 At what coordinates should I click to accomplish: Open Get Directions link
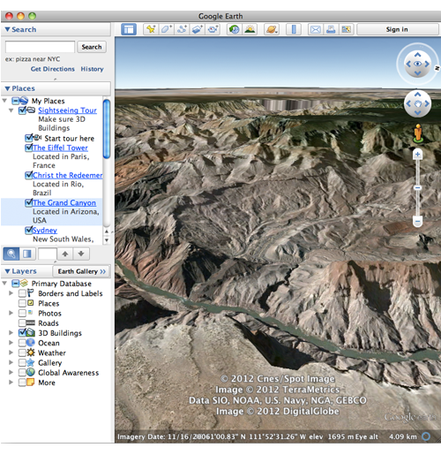pos(53,69)
